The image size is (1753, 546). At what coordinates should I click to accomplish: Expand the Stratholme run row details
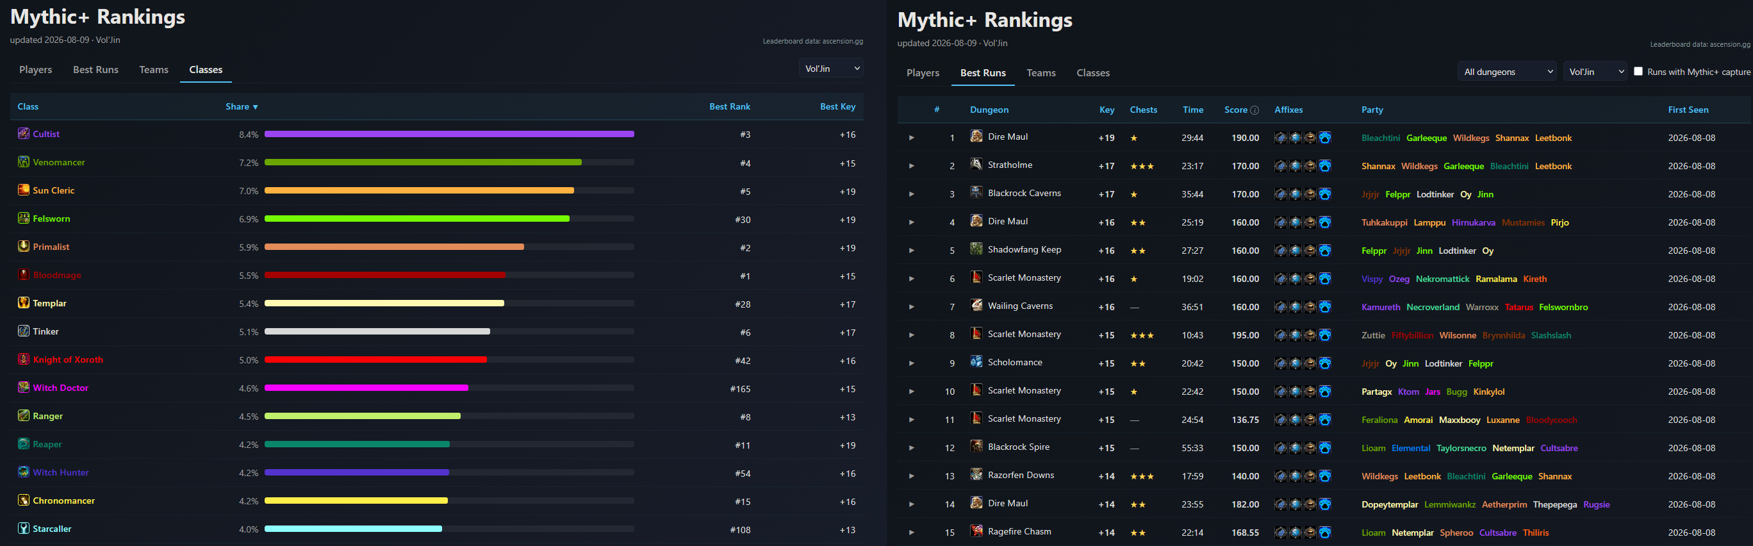(911, 166)
